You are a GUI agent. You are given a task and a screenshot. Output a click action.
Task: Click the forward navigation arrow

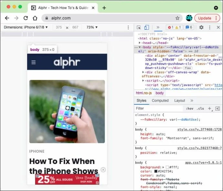pyautogui.click(x=16, y=18)
